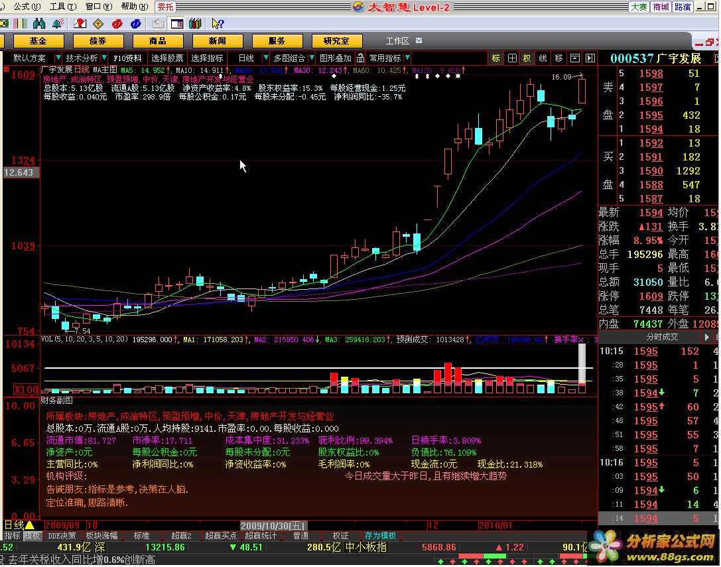
Task: Click the F10资料 toolbar item
Action: [128, 58]
